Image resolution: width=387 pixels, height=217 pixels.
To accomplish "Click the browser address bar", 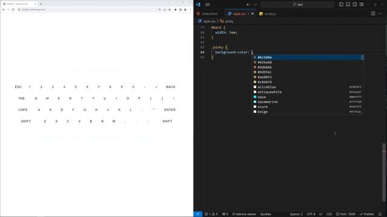I will tap(86, 10).
